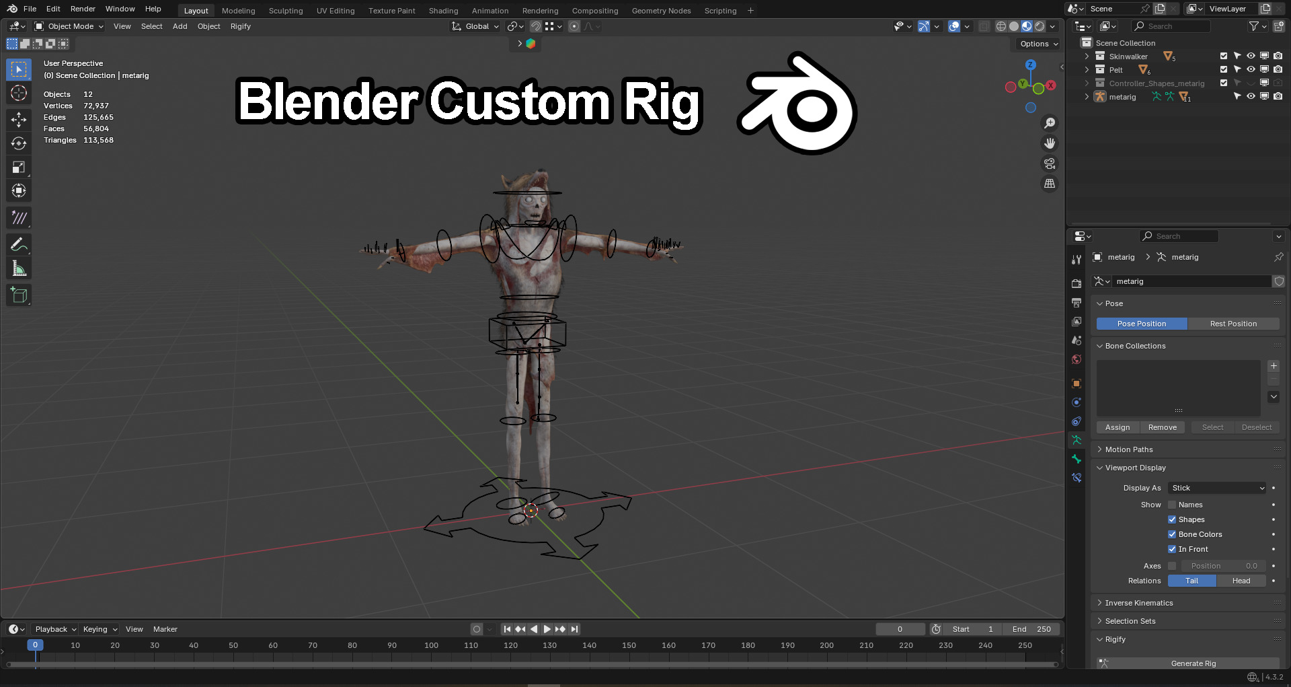Pick the Transform tool
The width and height of the screenshot is (1291, 687).
pos(19,190)
